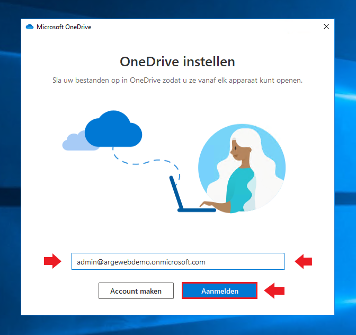Focus the email address input field
This screenshot has height=335, width=356.
(178, 261)
